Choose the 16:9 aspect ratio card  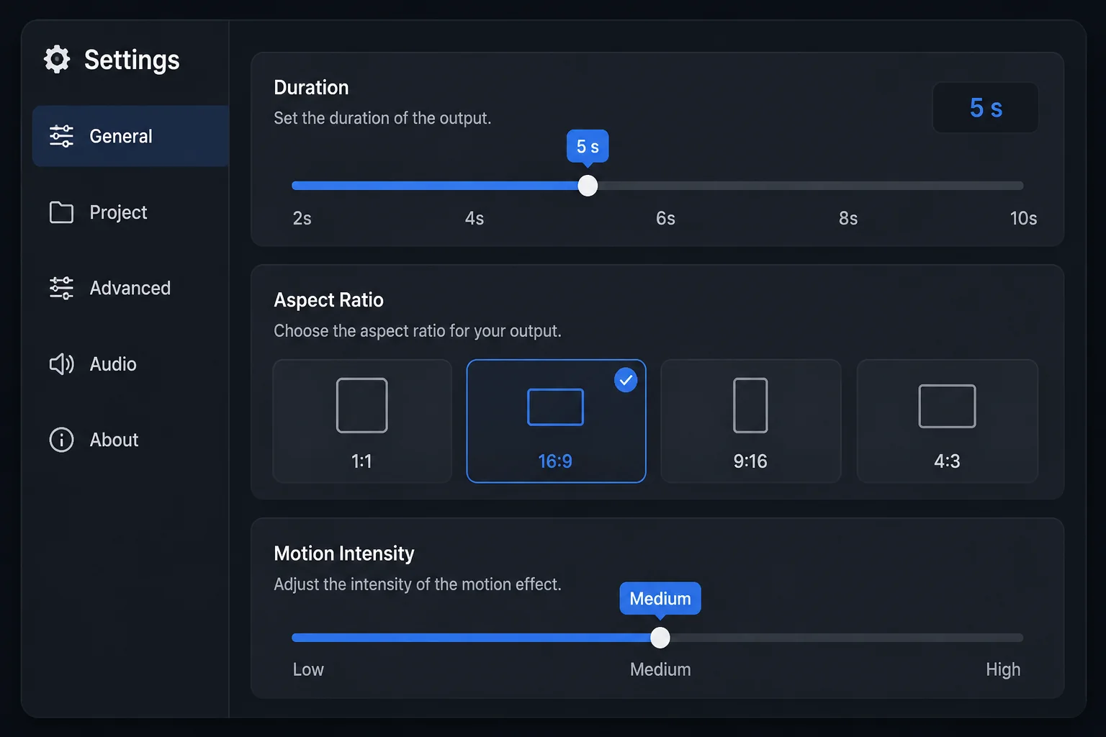tap(556, 421)
